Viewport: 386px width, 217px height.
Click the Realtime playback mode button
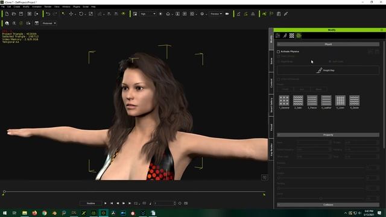point(90,203)
